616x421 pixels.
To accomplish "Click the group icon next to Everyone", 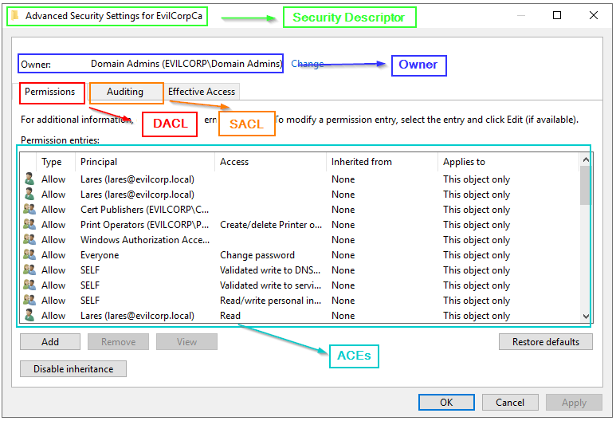I will [29, 255].
